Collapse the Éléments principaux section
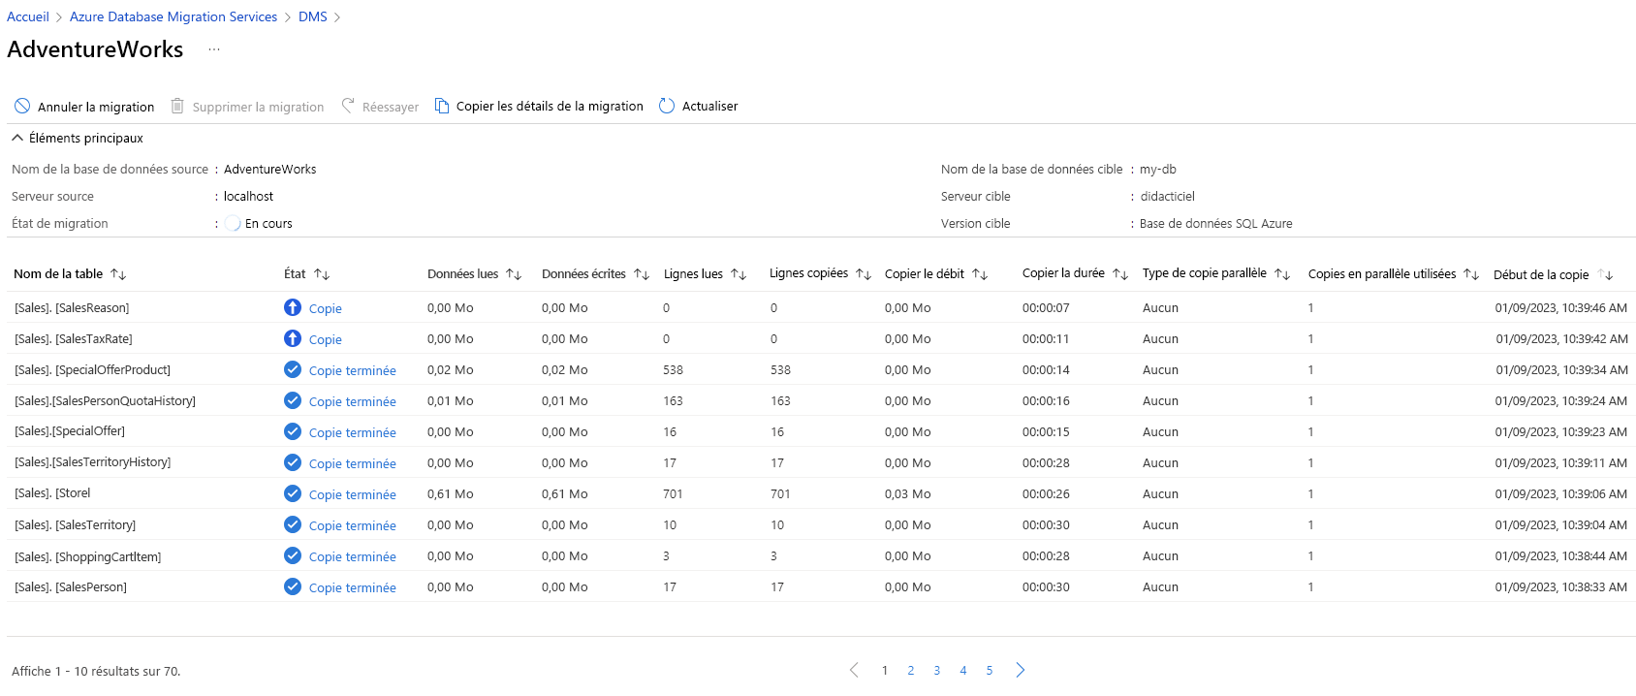The image size is (1636, 696). pyautogui.click(x=17, y=138)
